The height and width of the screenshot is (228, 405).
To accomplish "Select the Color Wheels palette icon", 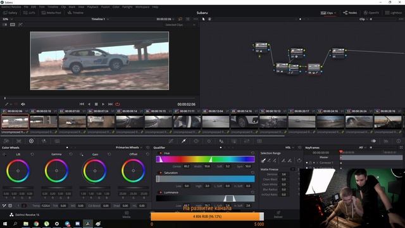I will pos(31,141).
